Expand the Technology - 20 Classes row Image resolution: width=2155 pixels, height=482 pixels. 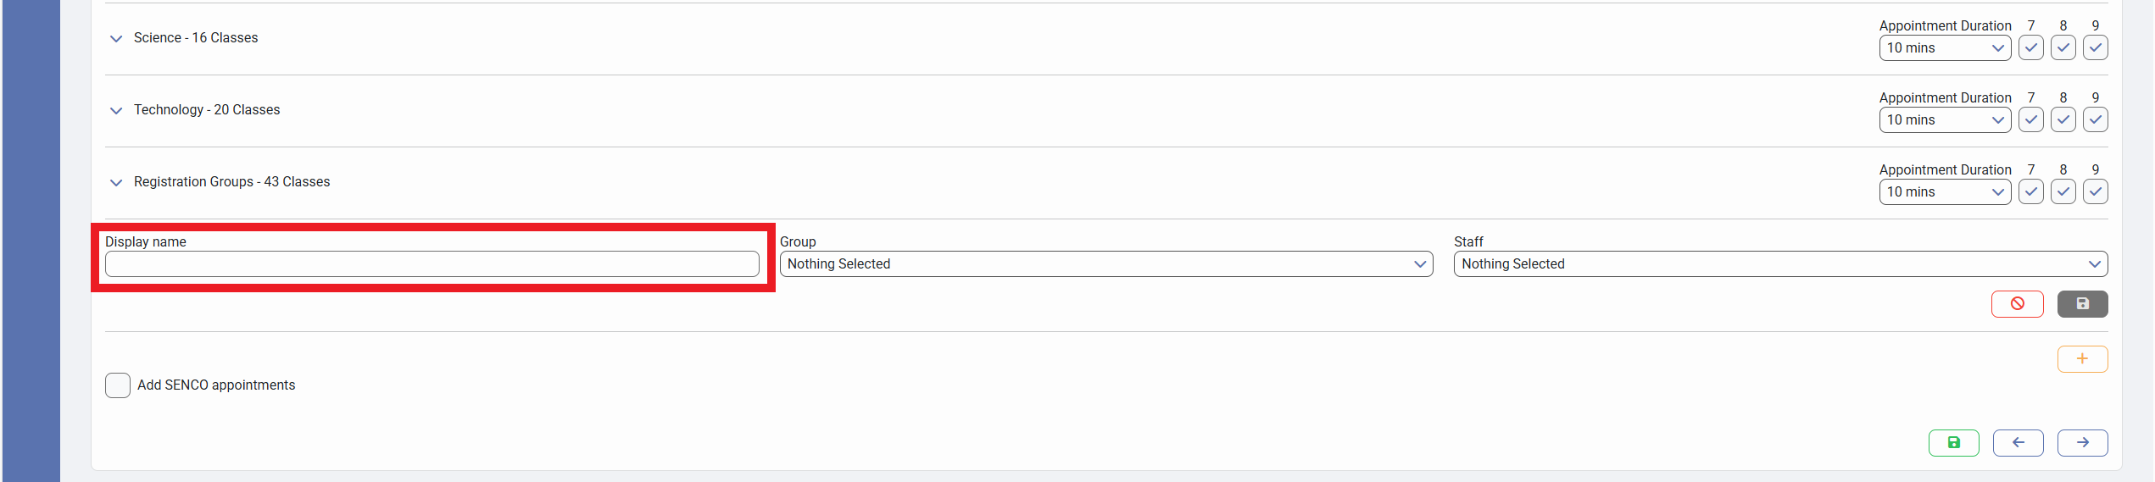[x=116, y=110]
